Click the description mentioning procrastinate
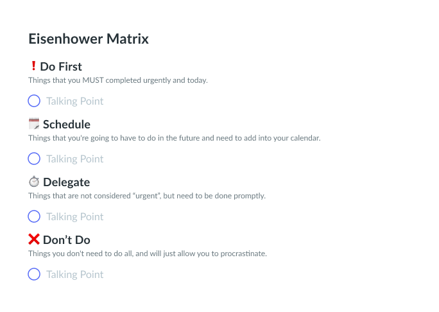The height and width of the screenshot is (312, 439). tap(148, 254)
